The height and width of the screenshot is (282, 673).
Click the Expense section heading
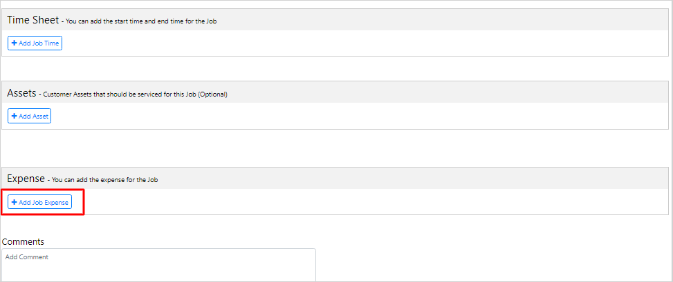(x=26, y=179)
